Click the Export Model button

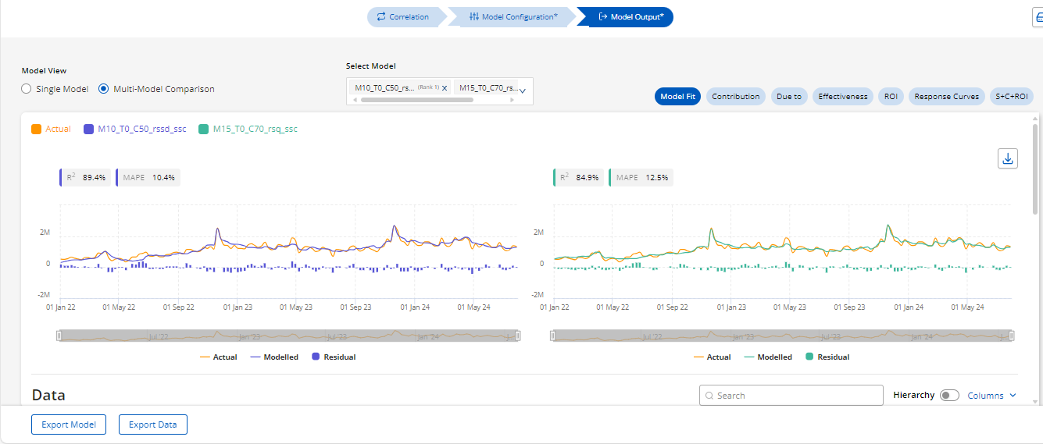click(x=69, y=424)
